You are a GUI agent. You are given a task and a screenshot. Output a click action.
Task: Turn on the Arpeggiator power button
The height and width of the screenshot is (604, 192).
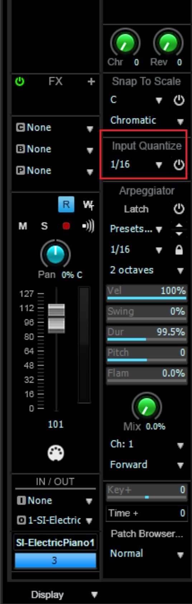click(x=179, y=209)
